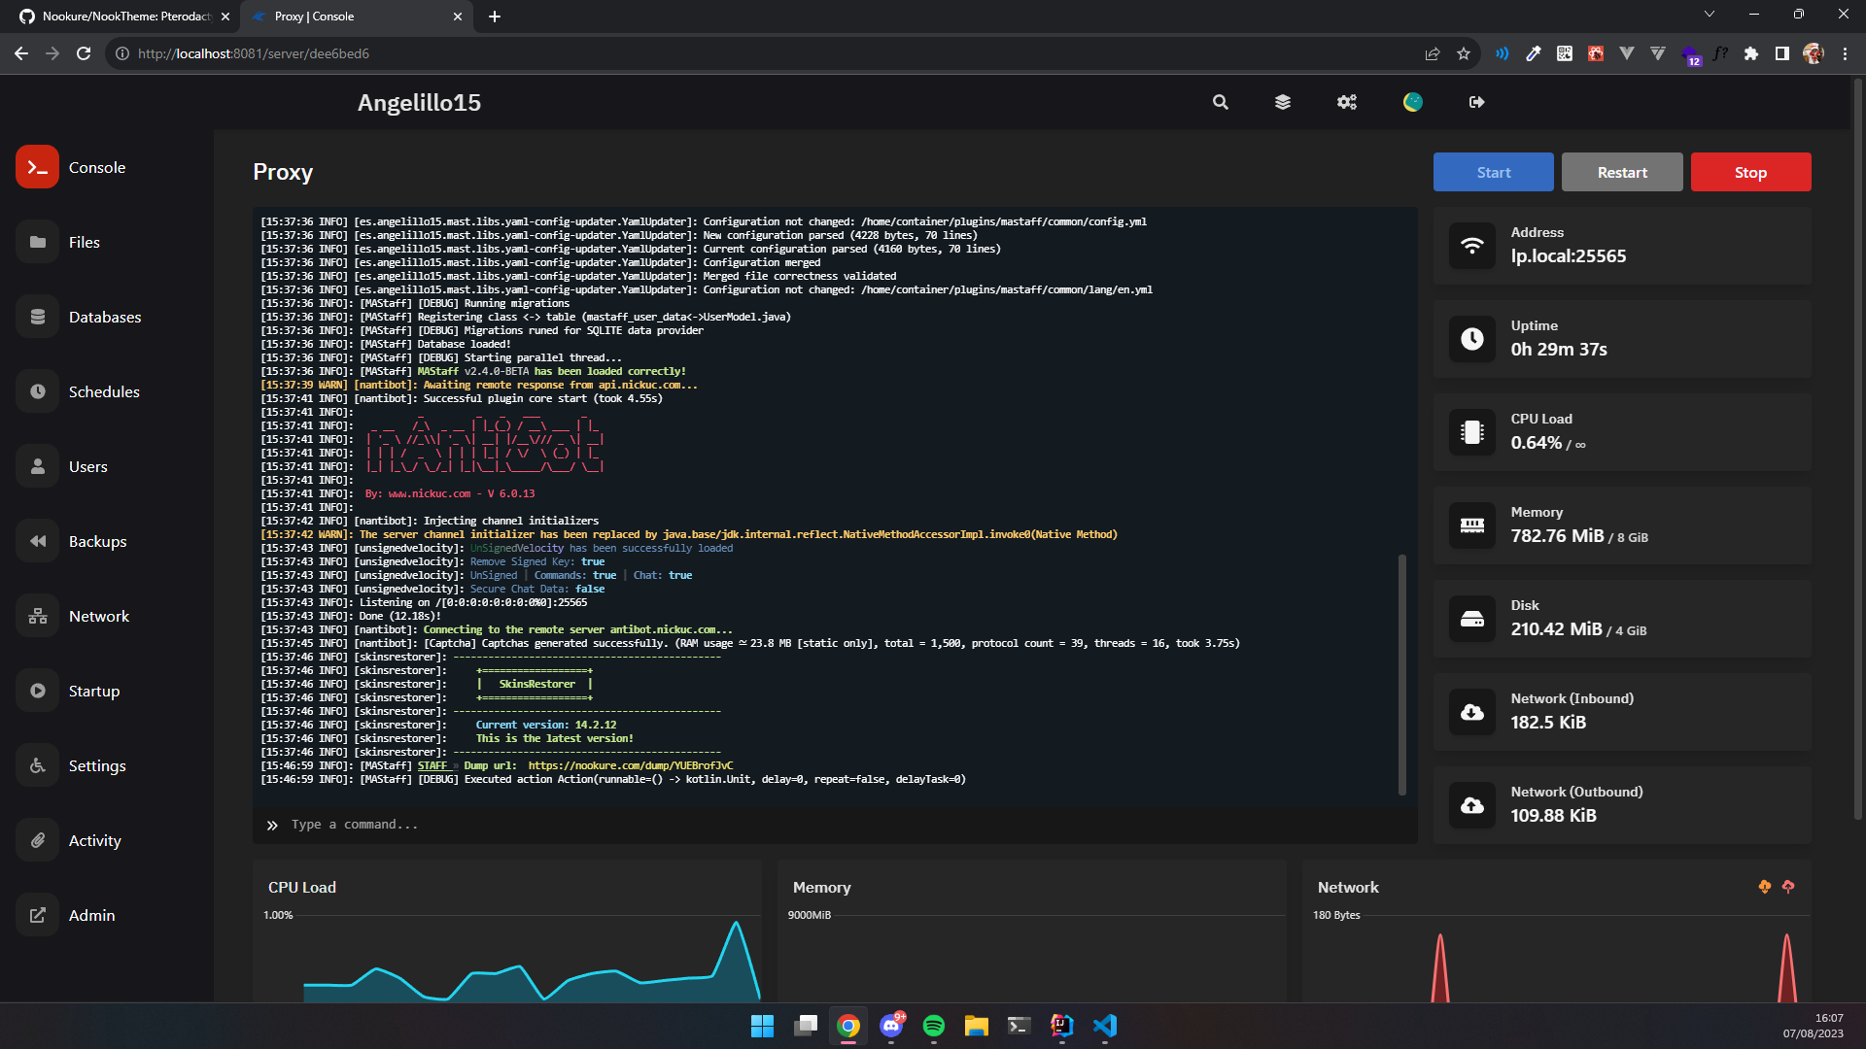Select the Activity menu entry
The width and height of the screenshot is (1866, 1049).
94,840
